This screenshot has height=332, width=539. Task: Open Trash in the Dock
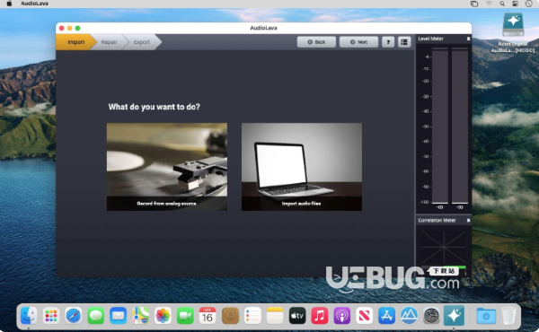(508, 316)
